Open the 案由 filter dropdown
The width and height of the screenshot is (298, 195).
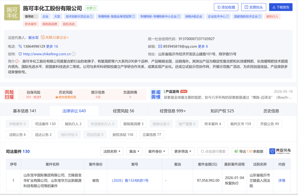[x=134, y=151]
